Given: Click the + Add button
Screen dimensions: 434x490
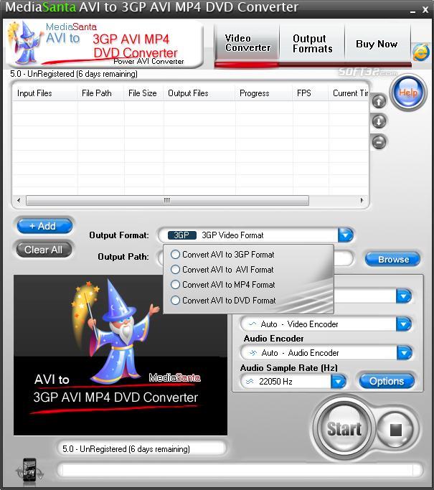Looking at the screenshot, I should coord(44,226).
